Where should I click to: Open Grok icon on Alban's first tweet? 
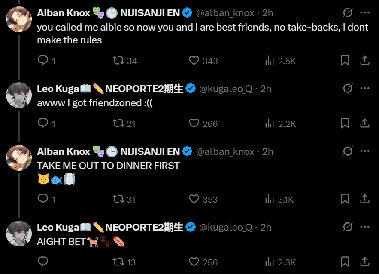click(x=347, y=13)
